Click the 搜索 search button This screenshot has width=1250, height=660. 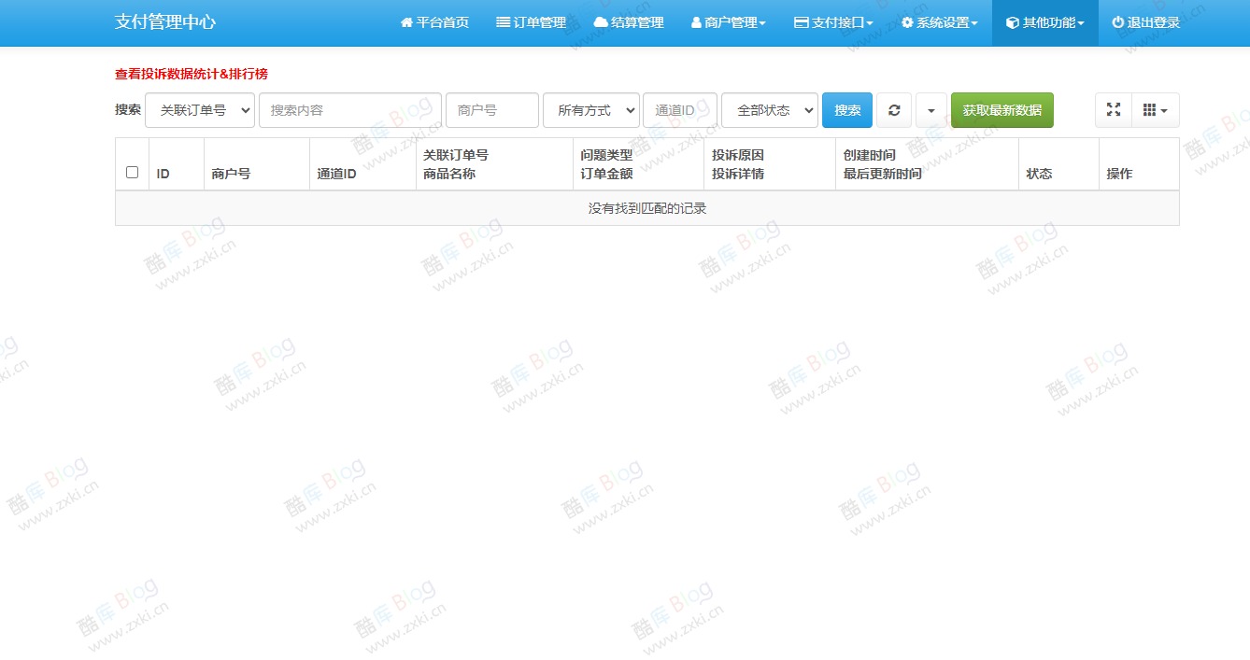[x=846, y=109]
